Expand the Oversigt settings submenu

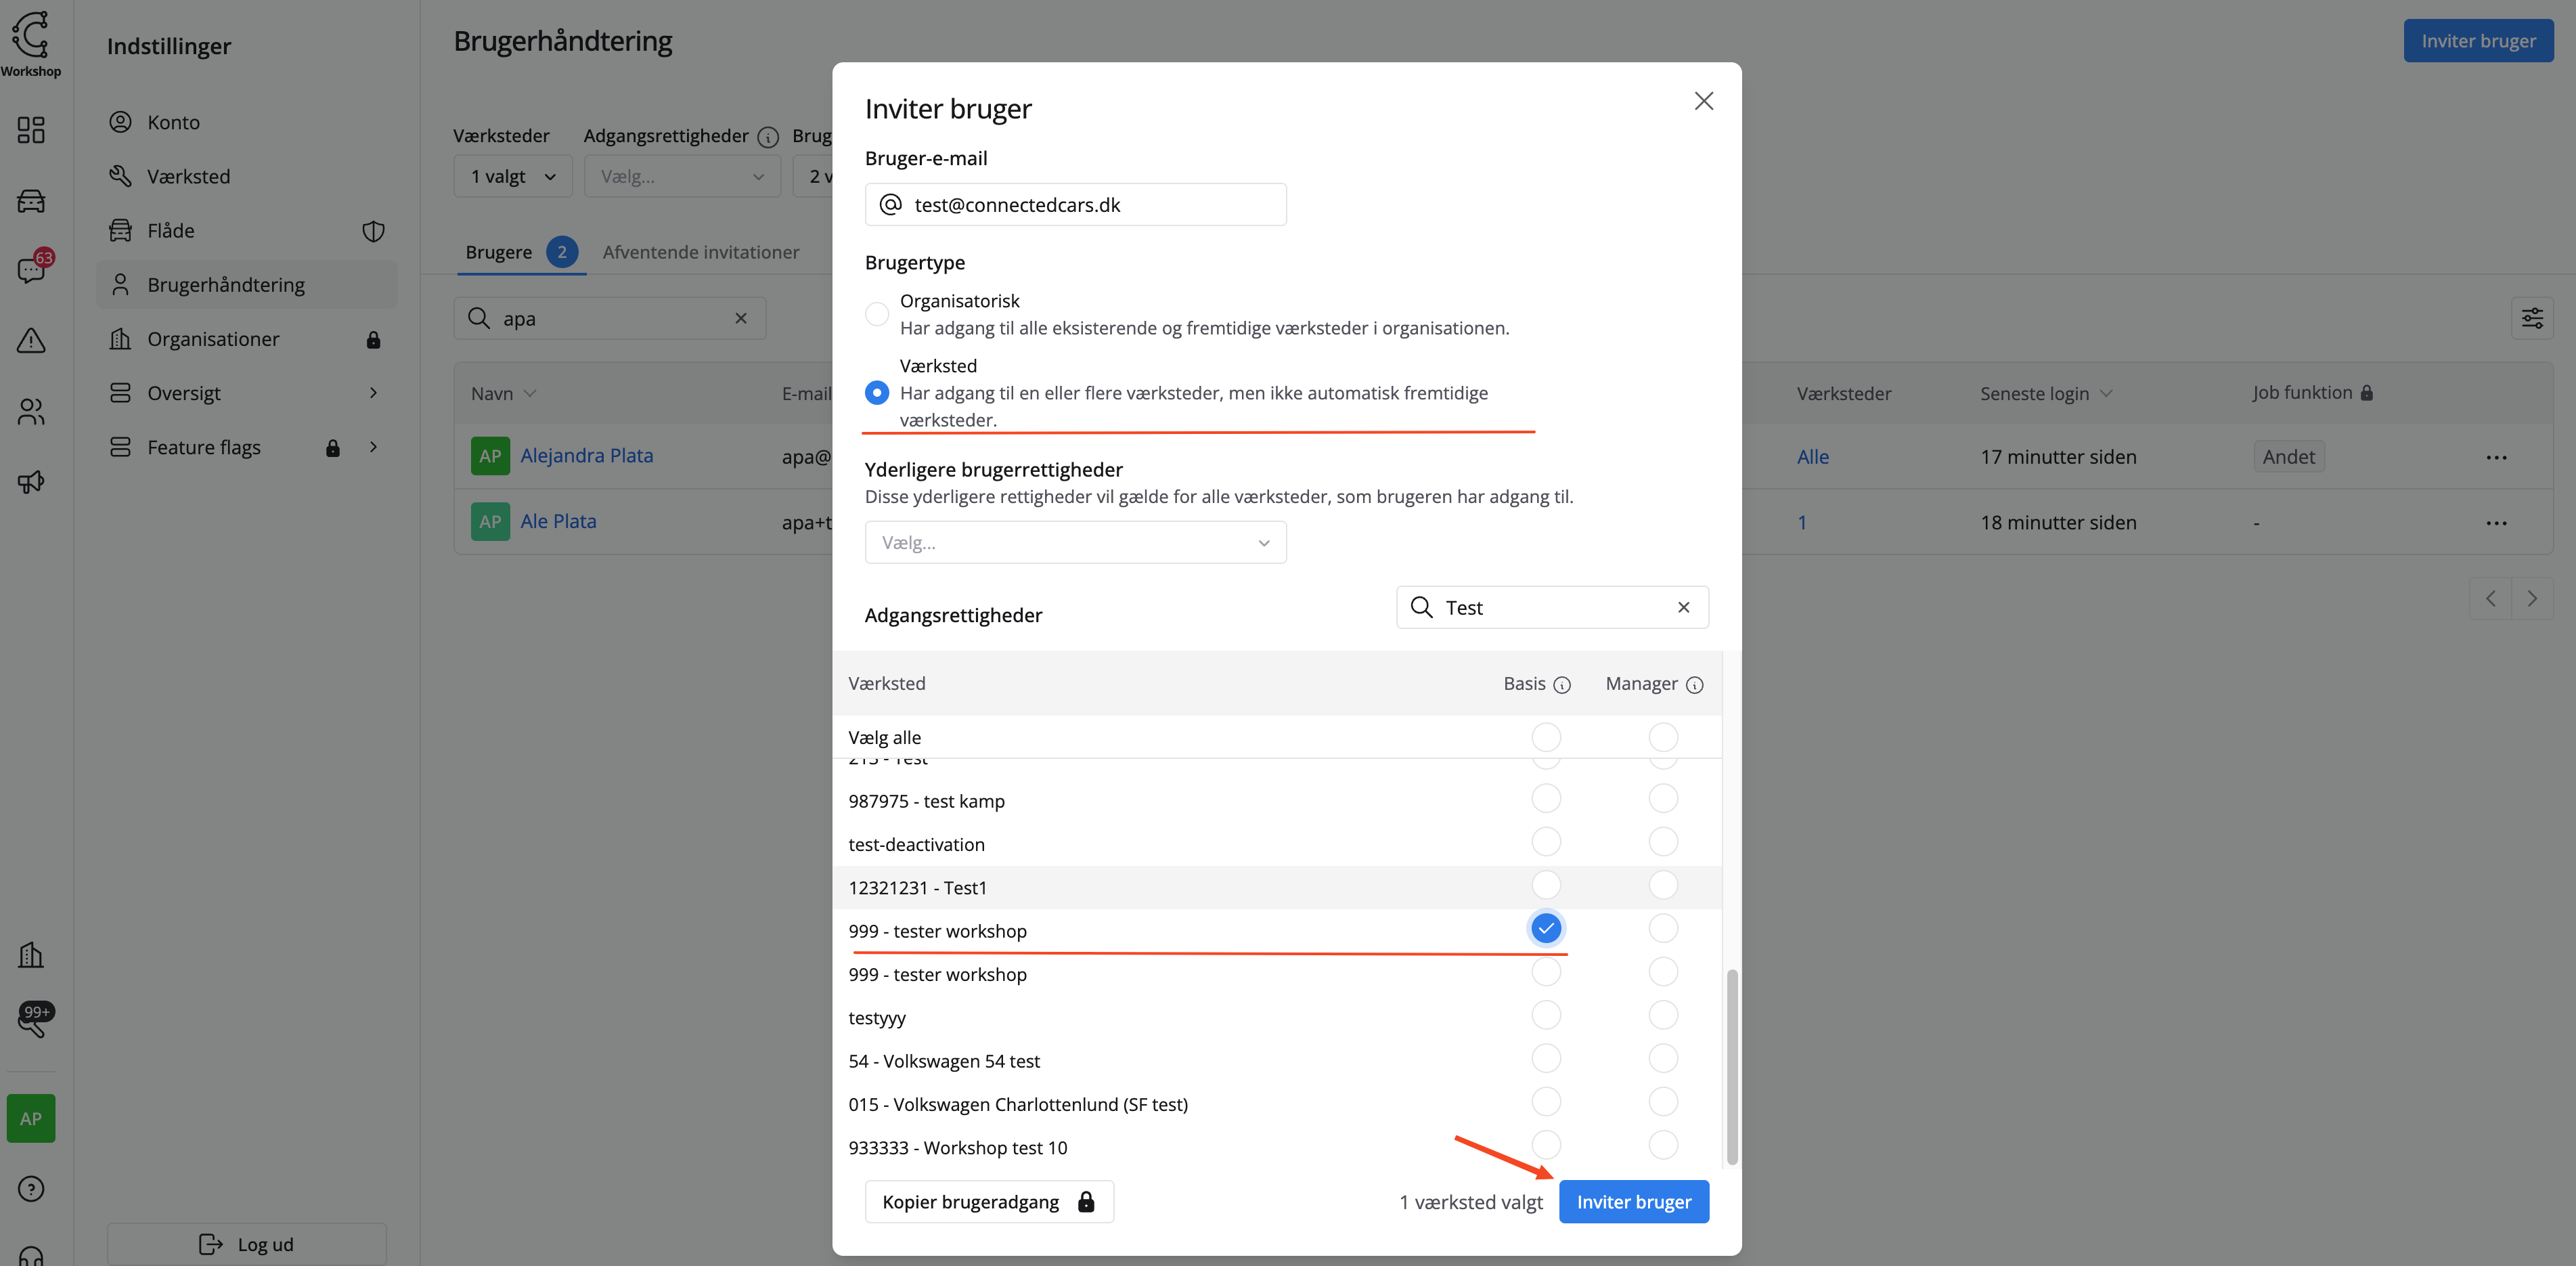(373, 393)
